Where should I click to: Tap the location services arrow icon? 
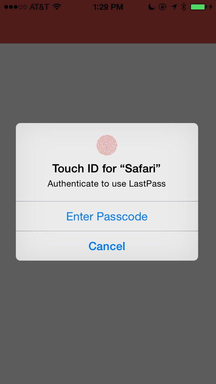pyautogui.click(x=174, y=7)
